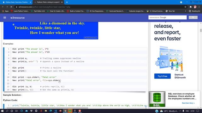The width and height of the screenshot is (202, 113).
Task: Click the 'Examples:' label
Action: [9, 44]
